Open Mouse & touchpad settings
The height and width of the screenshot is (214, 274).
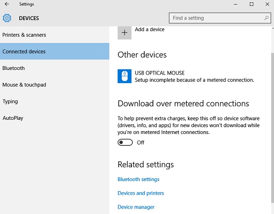[x=24, y=85]
